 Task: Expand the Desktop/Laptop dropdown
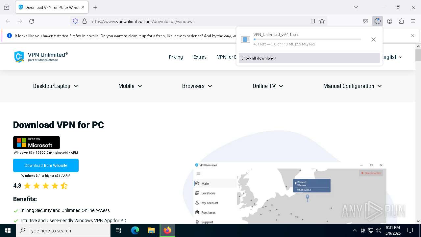(55, 86)
